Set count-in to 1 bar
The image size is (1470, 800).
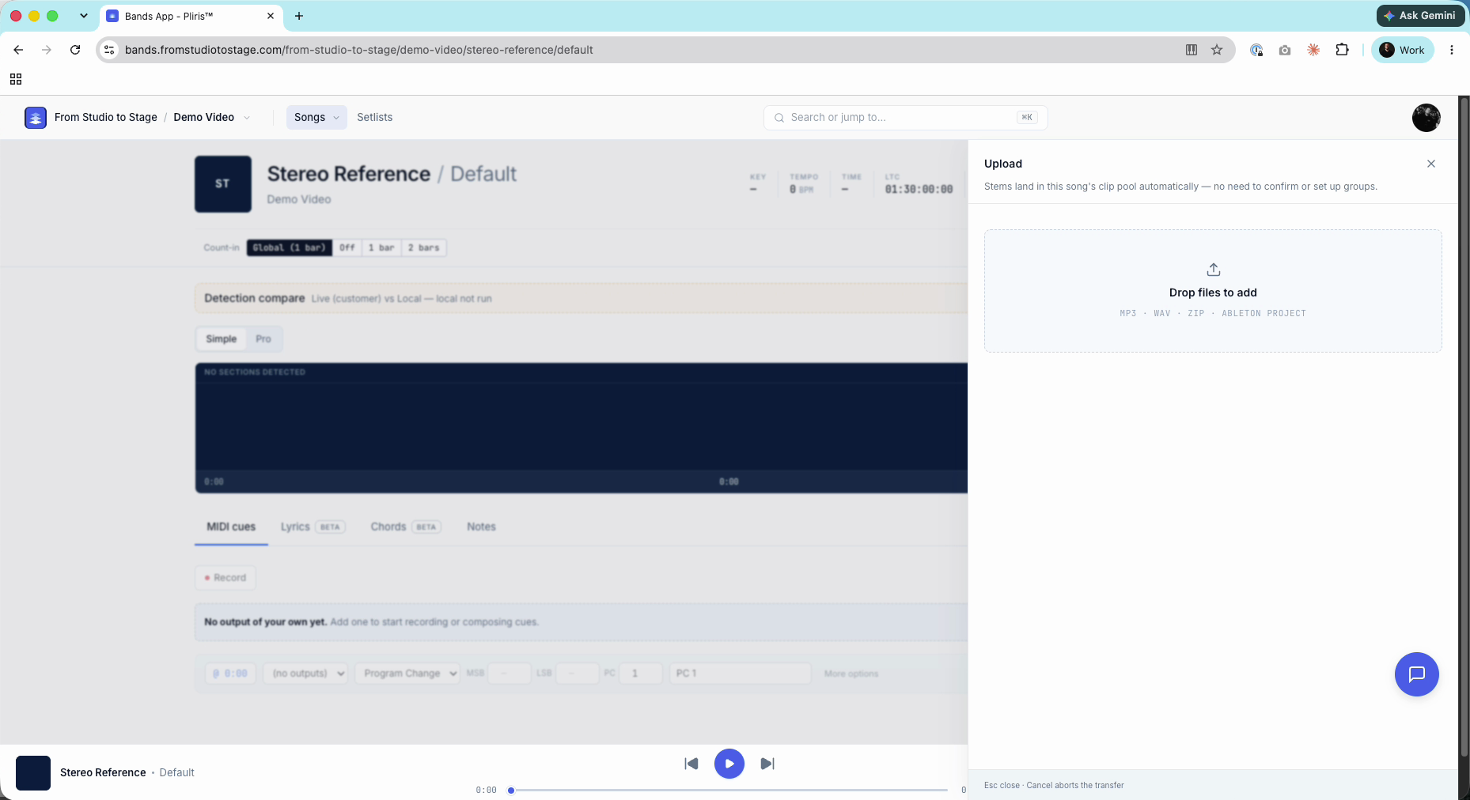[x=381, y=247]
